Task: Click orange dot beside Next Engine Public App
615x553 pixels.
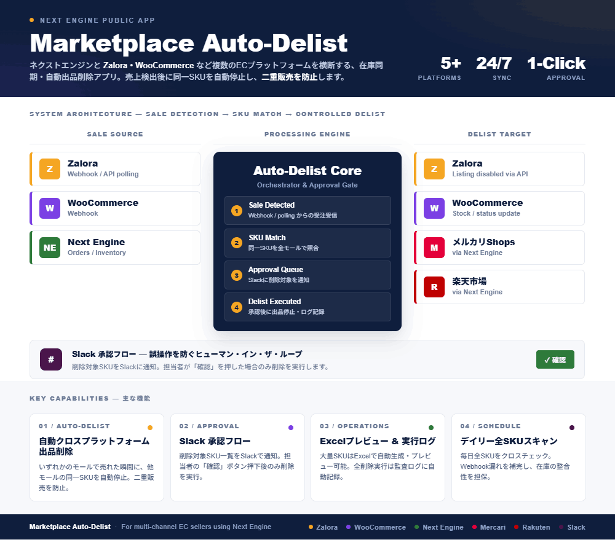Action: pyautogui.click(x=32, y=20)
